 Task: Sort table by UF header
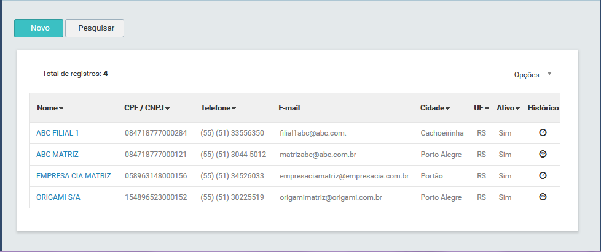click(481, 108)
